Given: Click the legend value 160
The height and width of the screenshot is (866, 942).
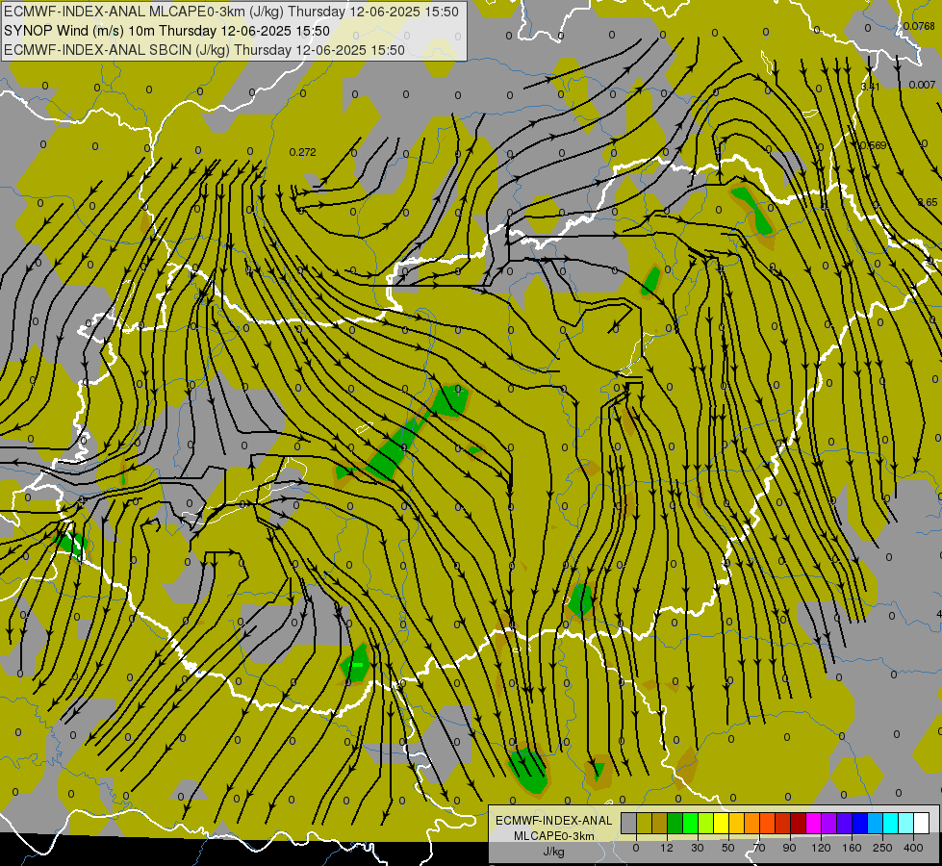Looking at the screenshot, I should click(x=852, y=848).
